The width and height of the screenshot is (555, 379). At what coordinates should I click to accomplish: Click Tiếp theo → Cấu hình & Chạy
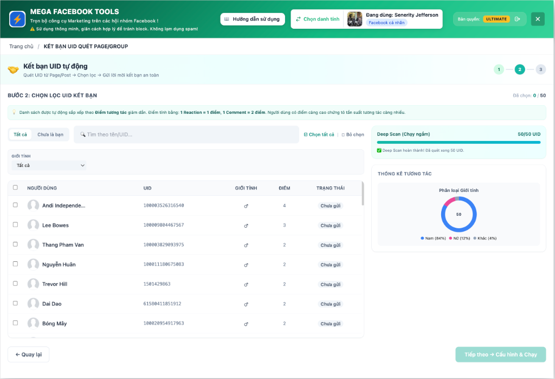(x=500, y=355)
